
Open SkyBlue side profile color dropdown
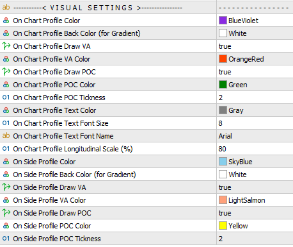point(255,162)
